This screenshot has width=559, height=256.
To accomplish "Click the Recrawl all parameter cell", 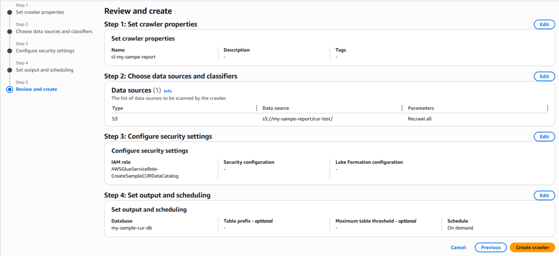I will click(x=419, y=119).
